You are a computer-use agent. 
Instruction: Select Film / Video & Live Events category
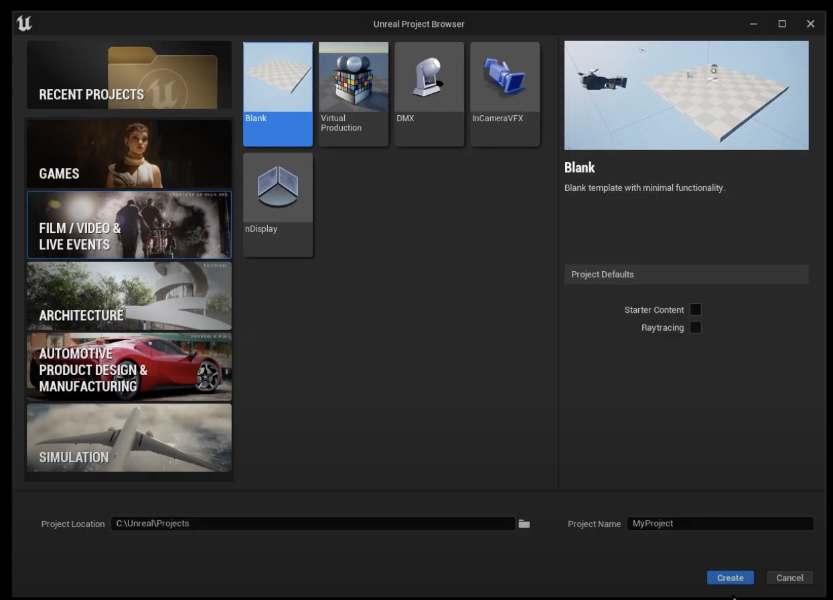click(129, 225)
